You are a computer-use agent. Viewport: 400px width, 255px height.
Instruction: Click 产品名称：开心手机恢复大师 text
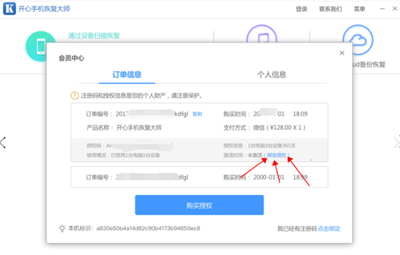(x=124, y=128)
